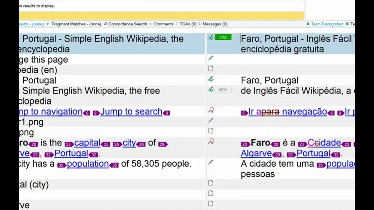Image resolution: width=374 pixels, height=210 pixels.
Task: Click the source text 'of 58,305 people.'
Action: 156,164
